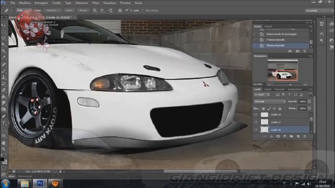
Task: Open the Filtro menu
Action: [95, 3]
